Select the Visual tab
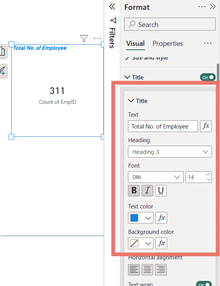The height and width of the screenshot is (286, 220). (135, 43)
